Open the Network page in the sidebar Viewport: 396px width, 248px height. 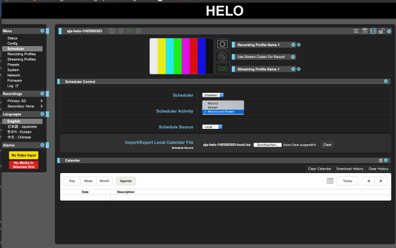[x=14, y=75]
